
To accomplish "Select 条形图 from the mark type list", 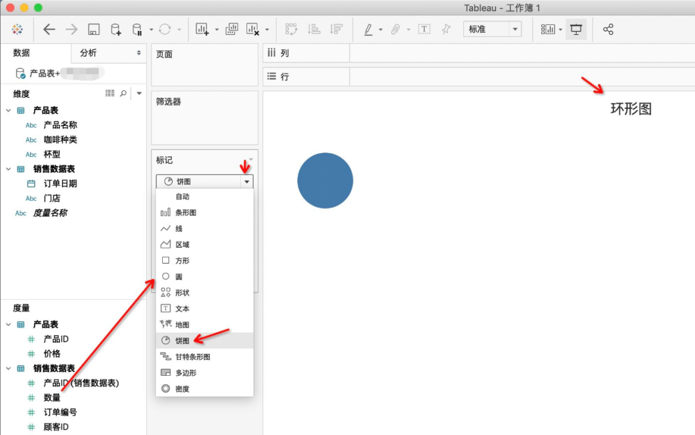I will click(185, 212).
